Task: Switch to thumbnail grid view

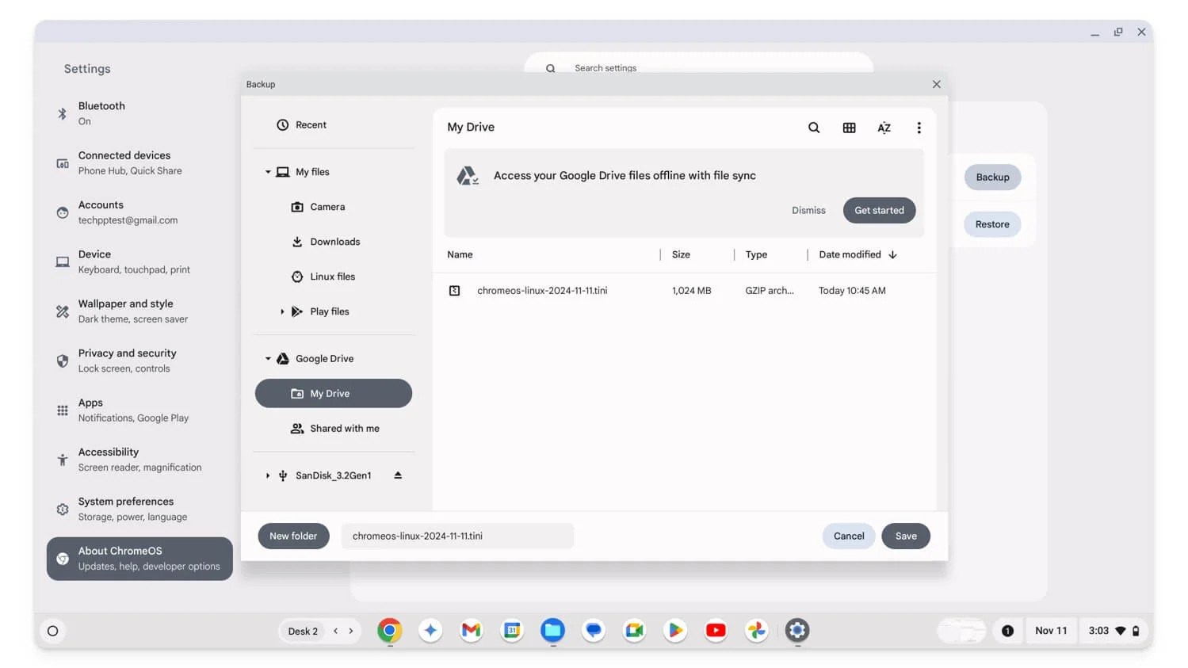Action: pos(849,128)
